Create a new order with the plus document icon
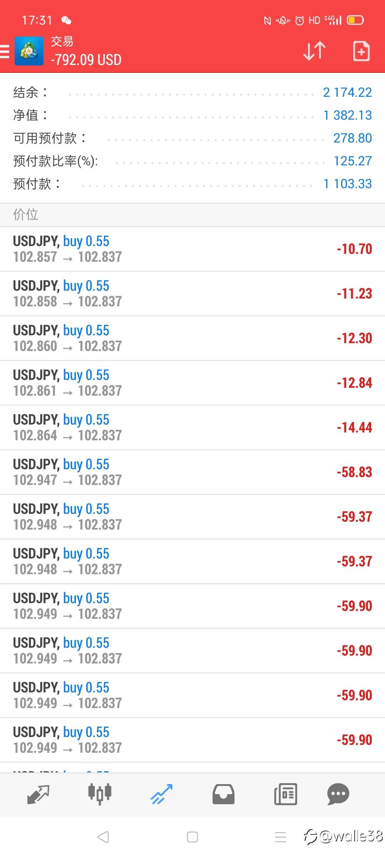This screenshot has height=857, width=385. [x=361, y=51]
